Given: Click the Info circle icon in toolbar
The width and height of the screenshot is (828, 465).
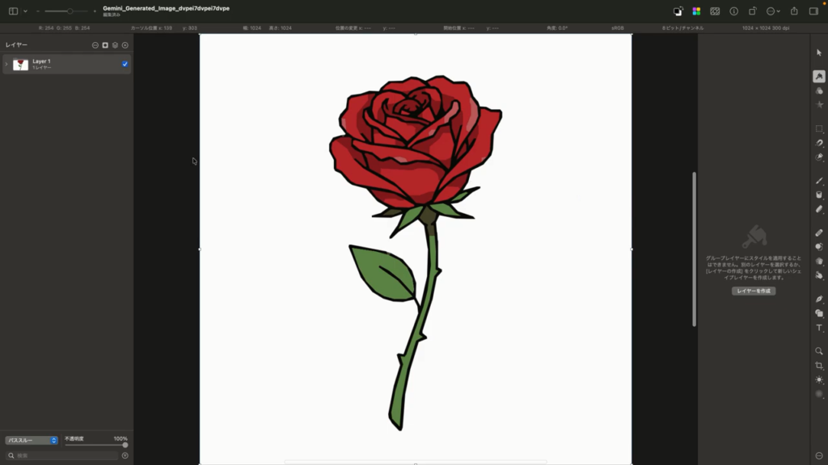Looking at the screenshot, I should click(734, 11).
